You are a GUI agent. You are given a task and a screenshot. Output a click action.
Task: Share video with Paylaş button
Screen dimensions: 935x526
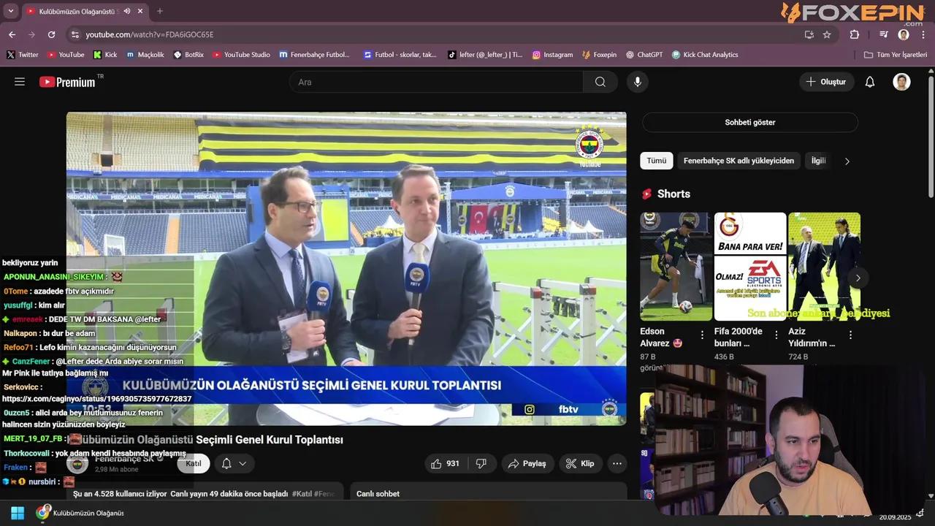pos(527,463)
